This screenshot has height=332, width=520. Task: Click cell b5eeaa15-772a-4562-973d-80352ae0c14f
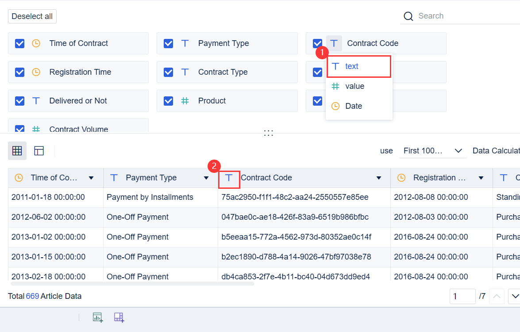(x=304, y=237)
